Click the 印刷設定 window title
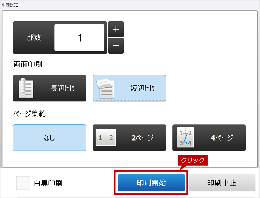Screen dimensions: 260x198 [x=10, y=5]
